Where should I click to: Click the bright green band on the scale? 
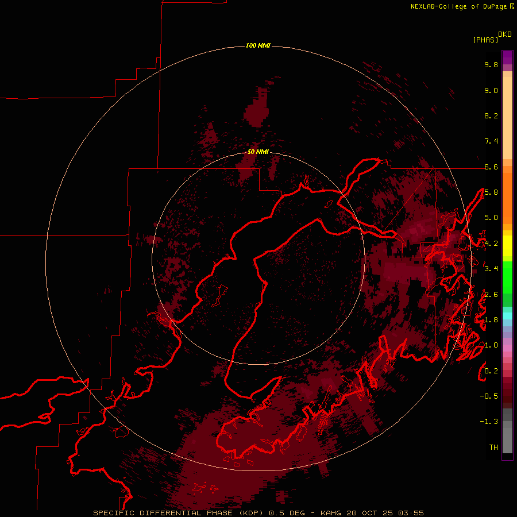507,277
